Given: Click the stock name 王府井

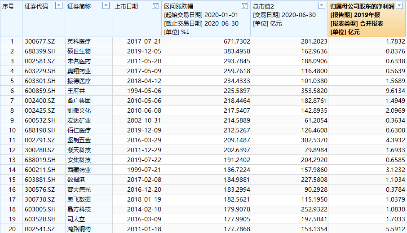Looking at the screenshot, I should point(76,91).
